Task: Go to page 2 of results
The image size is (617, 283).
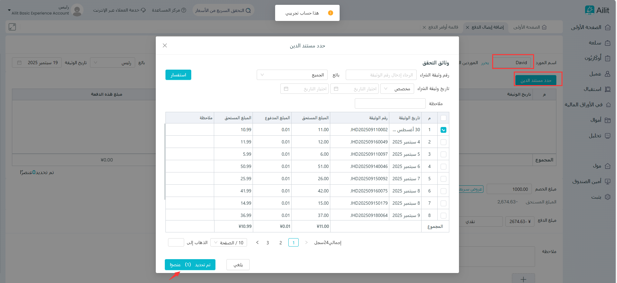Action: pyautogui.click(x=281, y=243)
